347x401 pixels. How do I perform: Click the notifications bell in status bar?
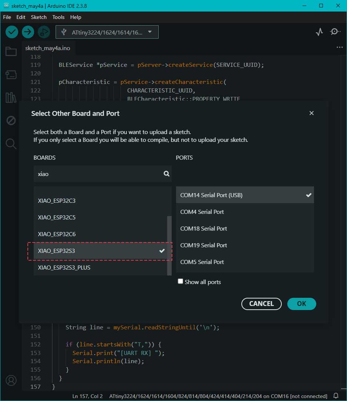(336, 396)
